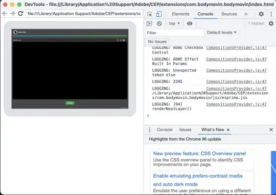Select the What's New drawer tab
Image resolution: width=276 pixels, height=195 pixels.
click(213, 130)
